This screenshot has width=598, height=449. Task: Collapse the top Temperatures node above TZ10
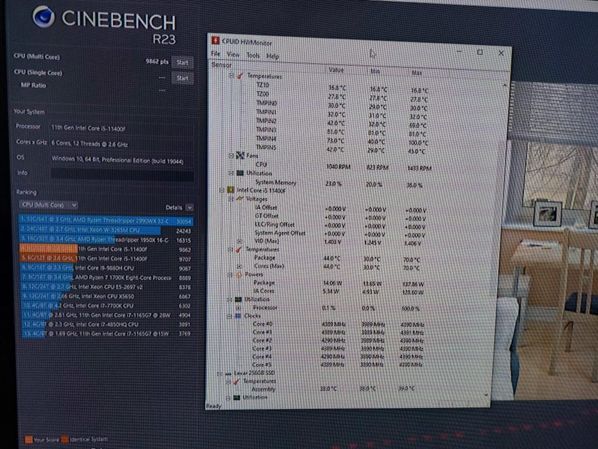click(x=231, y=75)
